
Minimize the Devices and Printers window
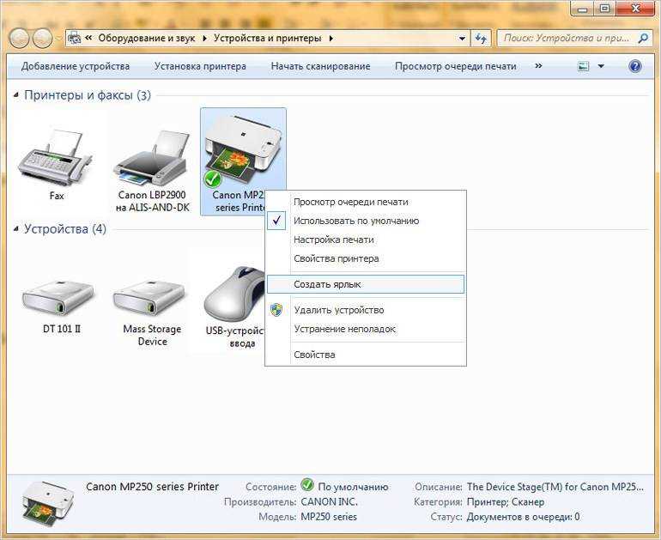pyautogui.click(x=583, y=9)
